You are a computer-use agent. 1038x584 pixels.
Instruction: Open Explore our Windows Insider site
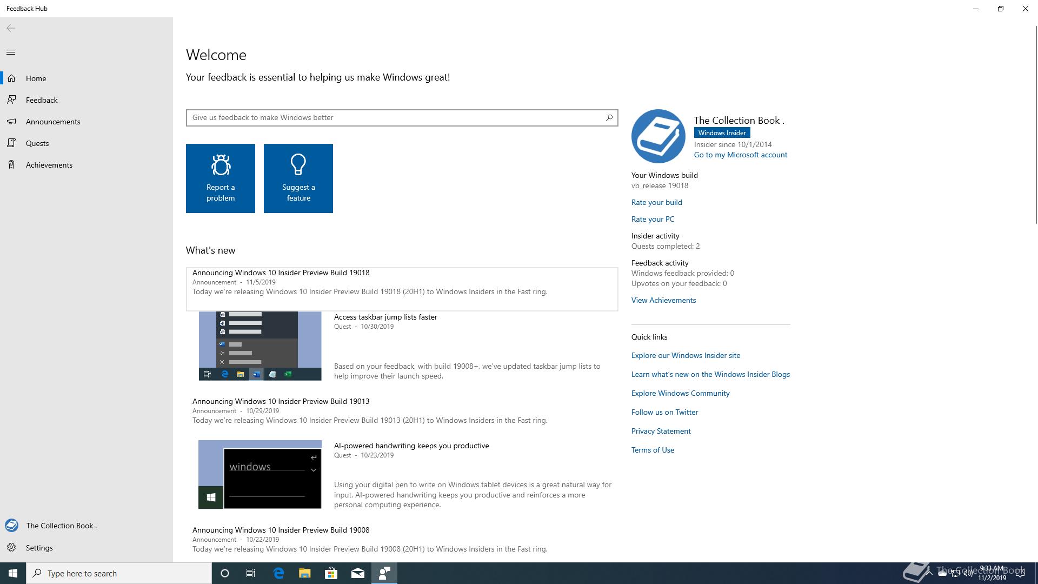pyautogui.click(x=686, y=355)
